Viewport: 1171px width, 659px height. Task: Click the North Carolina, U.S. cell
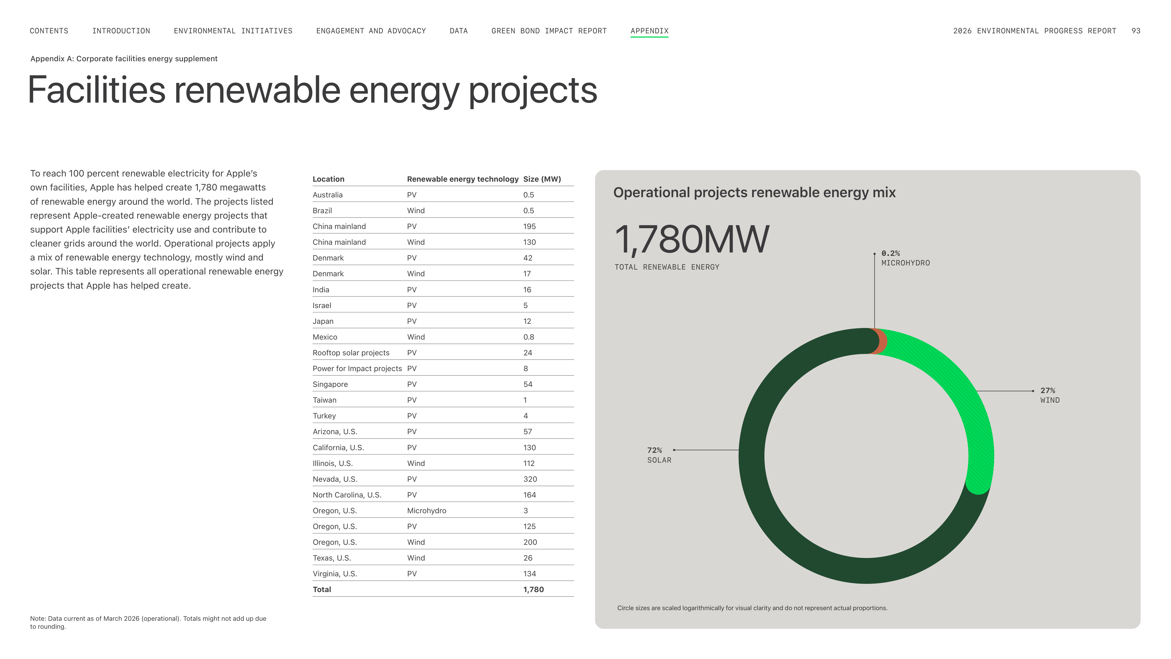pos(346,495)
